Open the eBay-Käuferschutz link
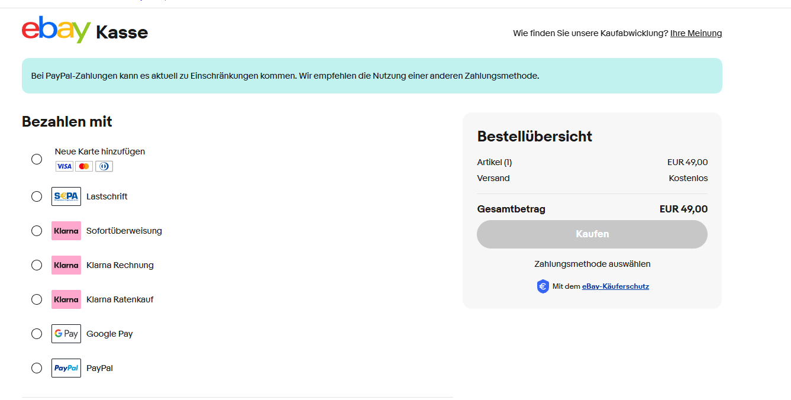Viewport: 791px width, 400px height. [x=615, y=286]
